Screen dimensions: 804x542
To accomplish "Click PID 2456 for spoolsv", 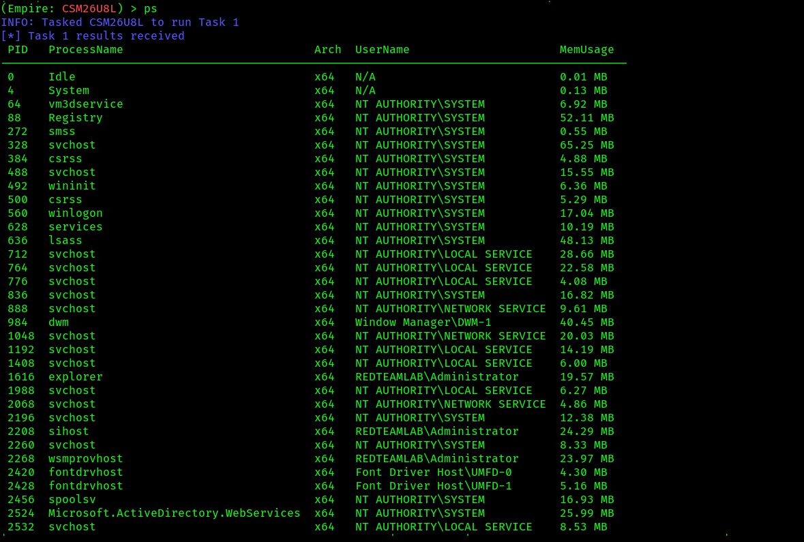I will [21, 500].
